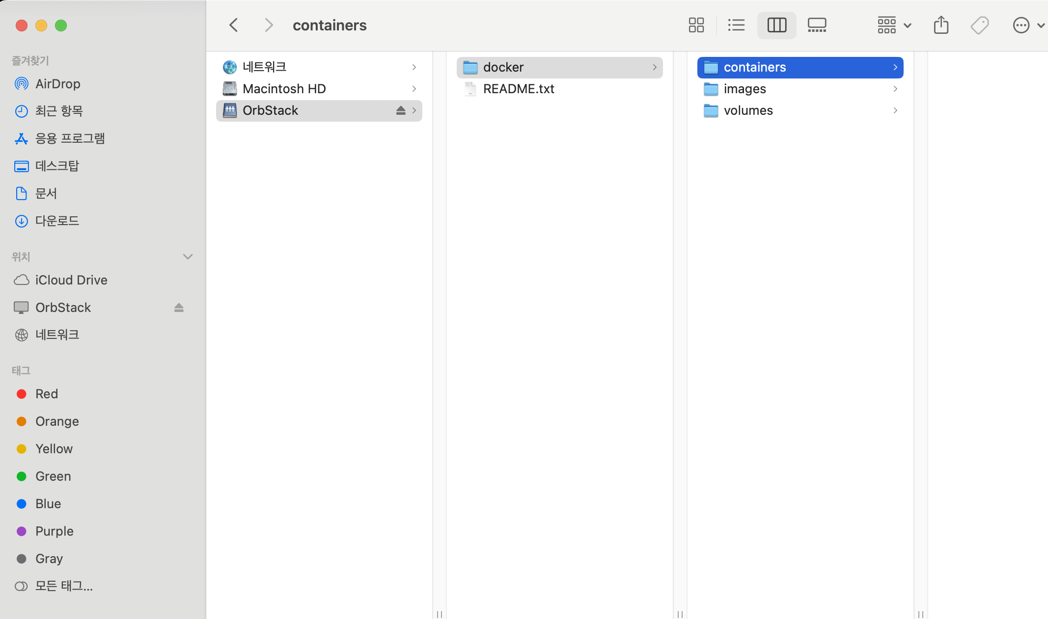
Task: Click the OrbStack drive icon in column
Action: pyautogui.click(x=229, y=110)
